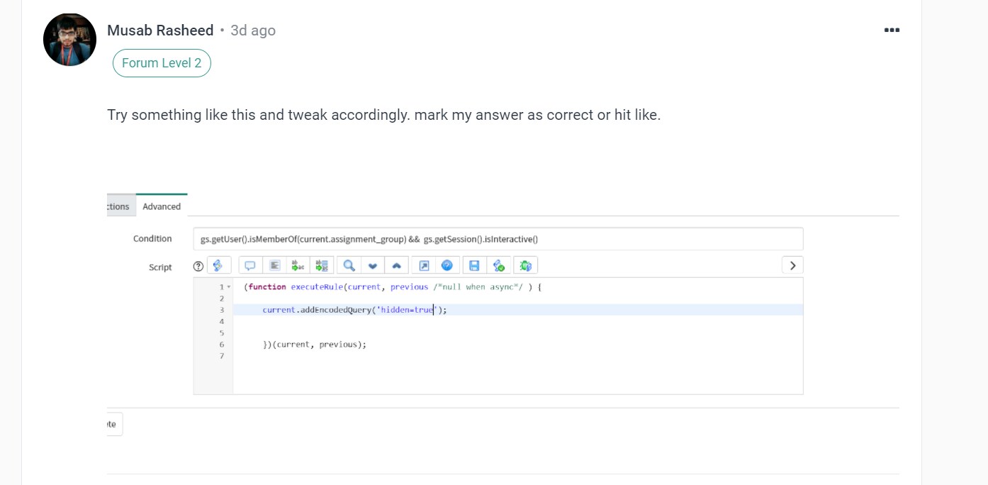Click the script debugger bug icon
This screenshot has width=988, height=485.
click(x=526, y=265)
